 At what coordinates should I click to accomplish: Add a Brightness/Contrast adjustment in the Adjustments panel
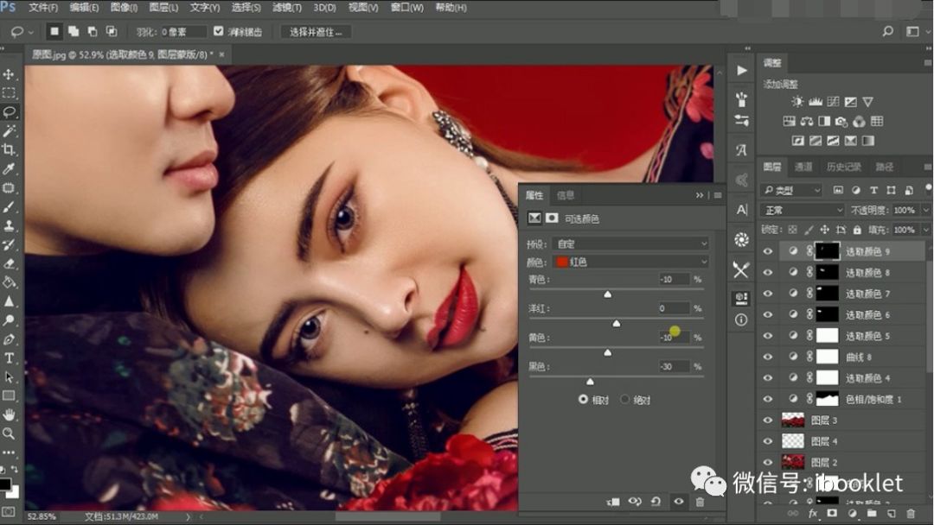[x=797, y=102]
